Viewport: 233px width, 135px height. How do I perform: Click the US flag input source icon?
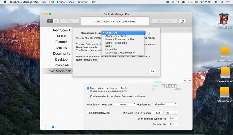(x=196, y=2)
